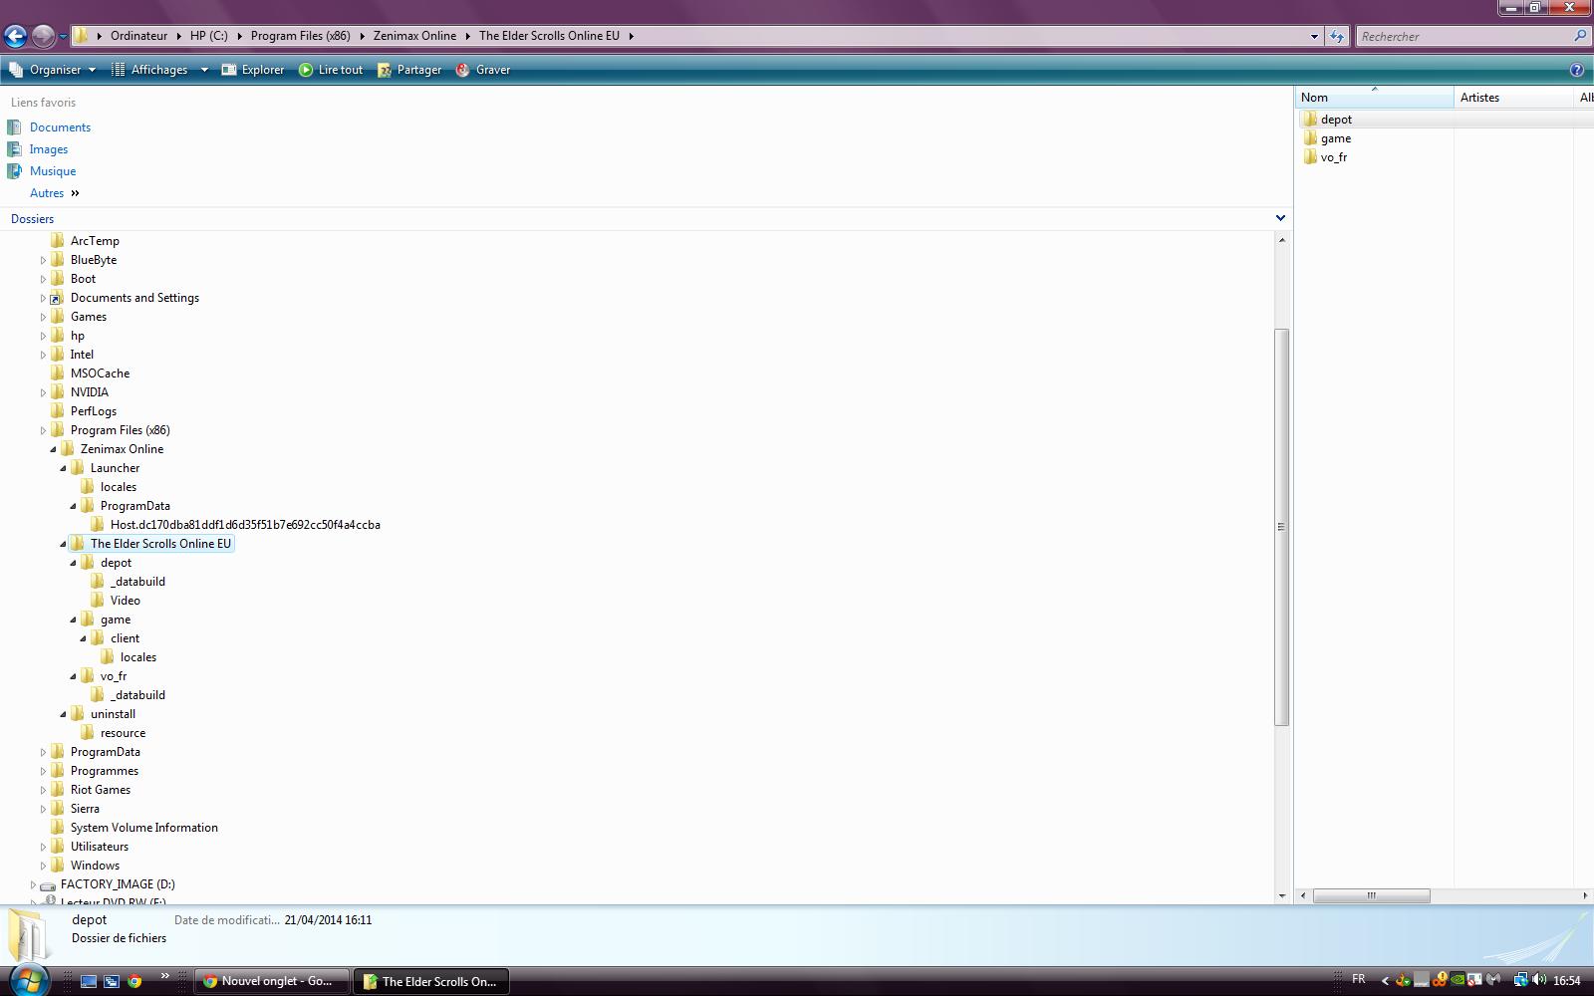Open the Documents favorite link

coord(60,127)
